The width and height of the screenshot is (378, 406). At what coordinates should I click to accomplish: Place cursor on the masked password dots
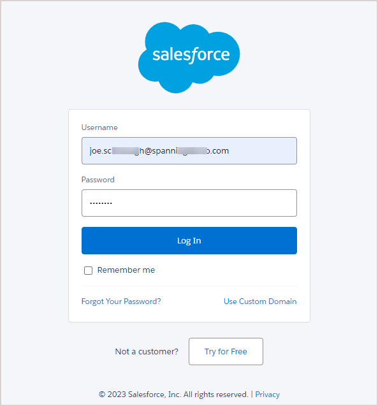101,203
